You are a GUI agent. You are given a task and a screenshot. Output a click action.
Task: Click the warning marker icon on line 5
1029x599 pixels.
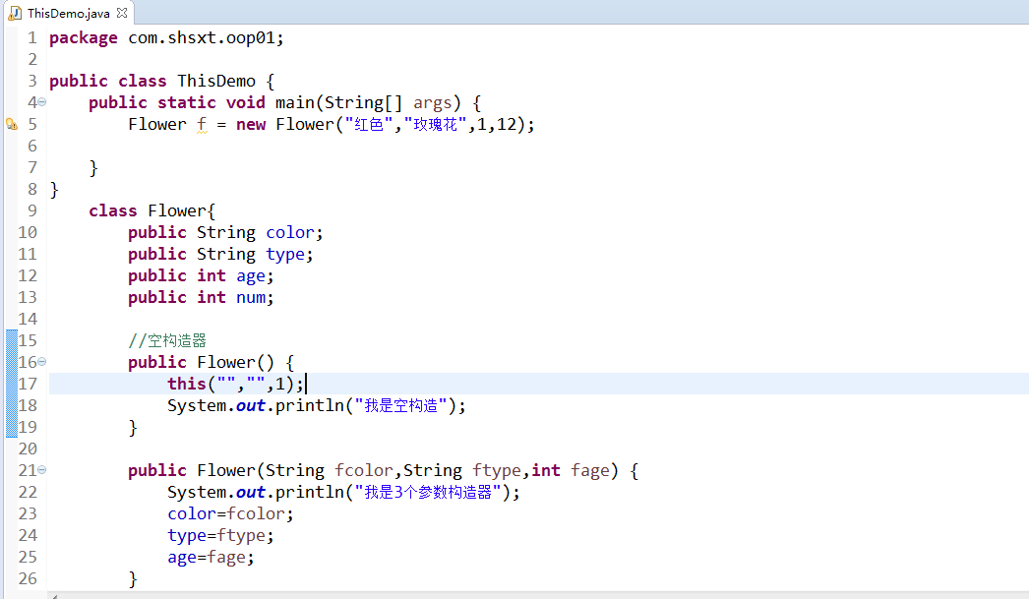(x=11, y=124)
